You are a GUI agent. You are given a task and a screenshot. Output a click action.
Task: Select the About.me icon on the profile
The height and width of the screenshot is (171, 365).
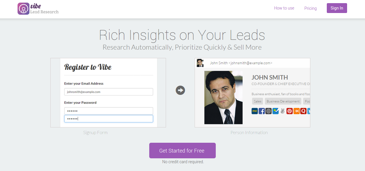(255, 111)
